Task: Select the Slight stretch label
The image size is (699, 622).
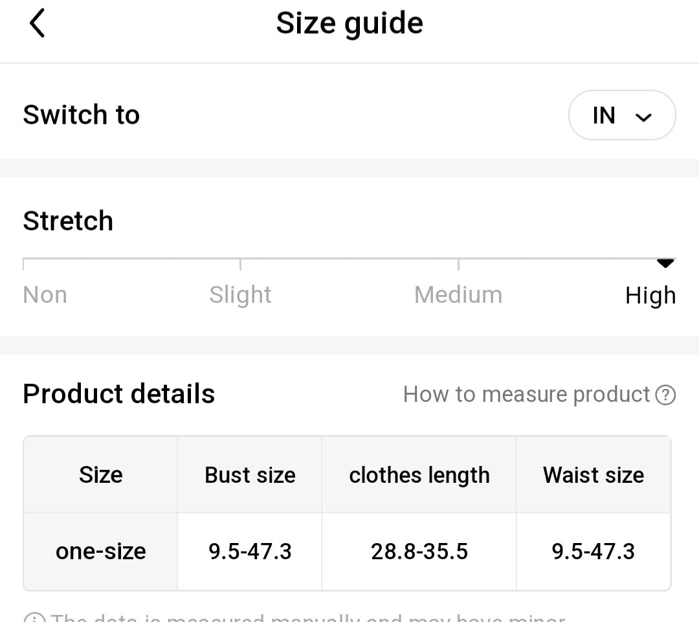Action: coord(240,295)
